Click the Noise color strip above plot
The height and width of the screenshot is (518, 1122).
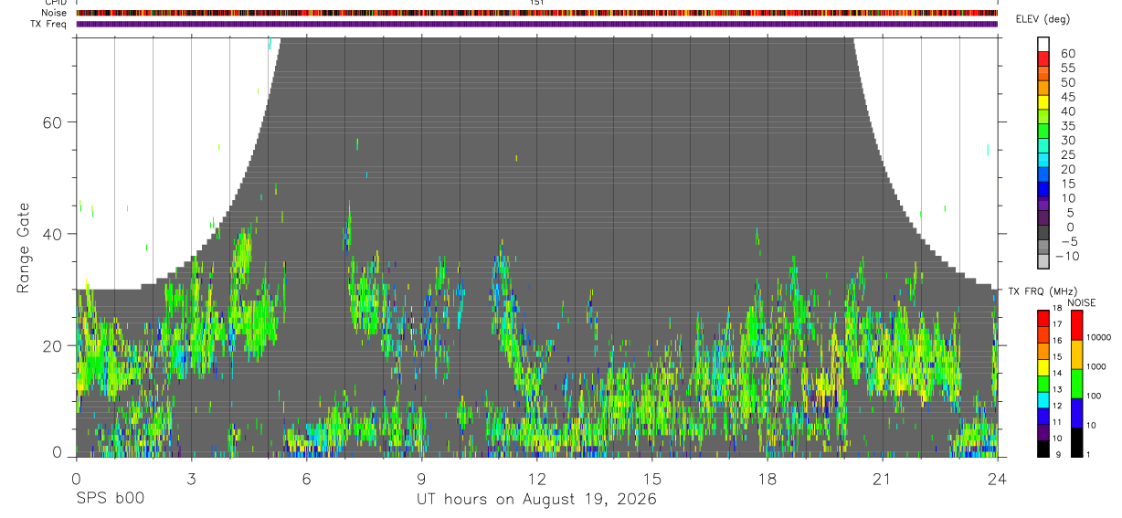[x=536, y=13]
